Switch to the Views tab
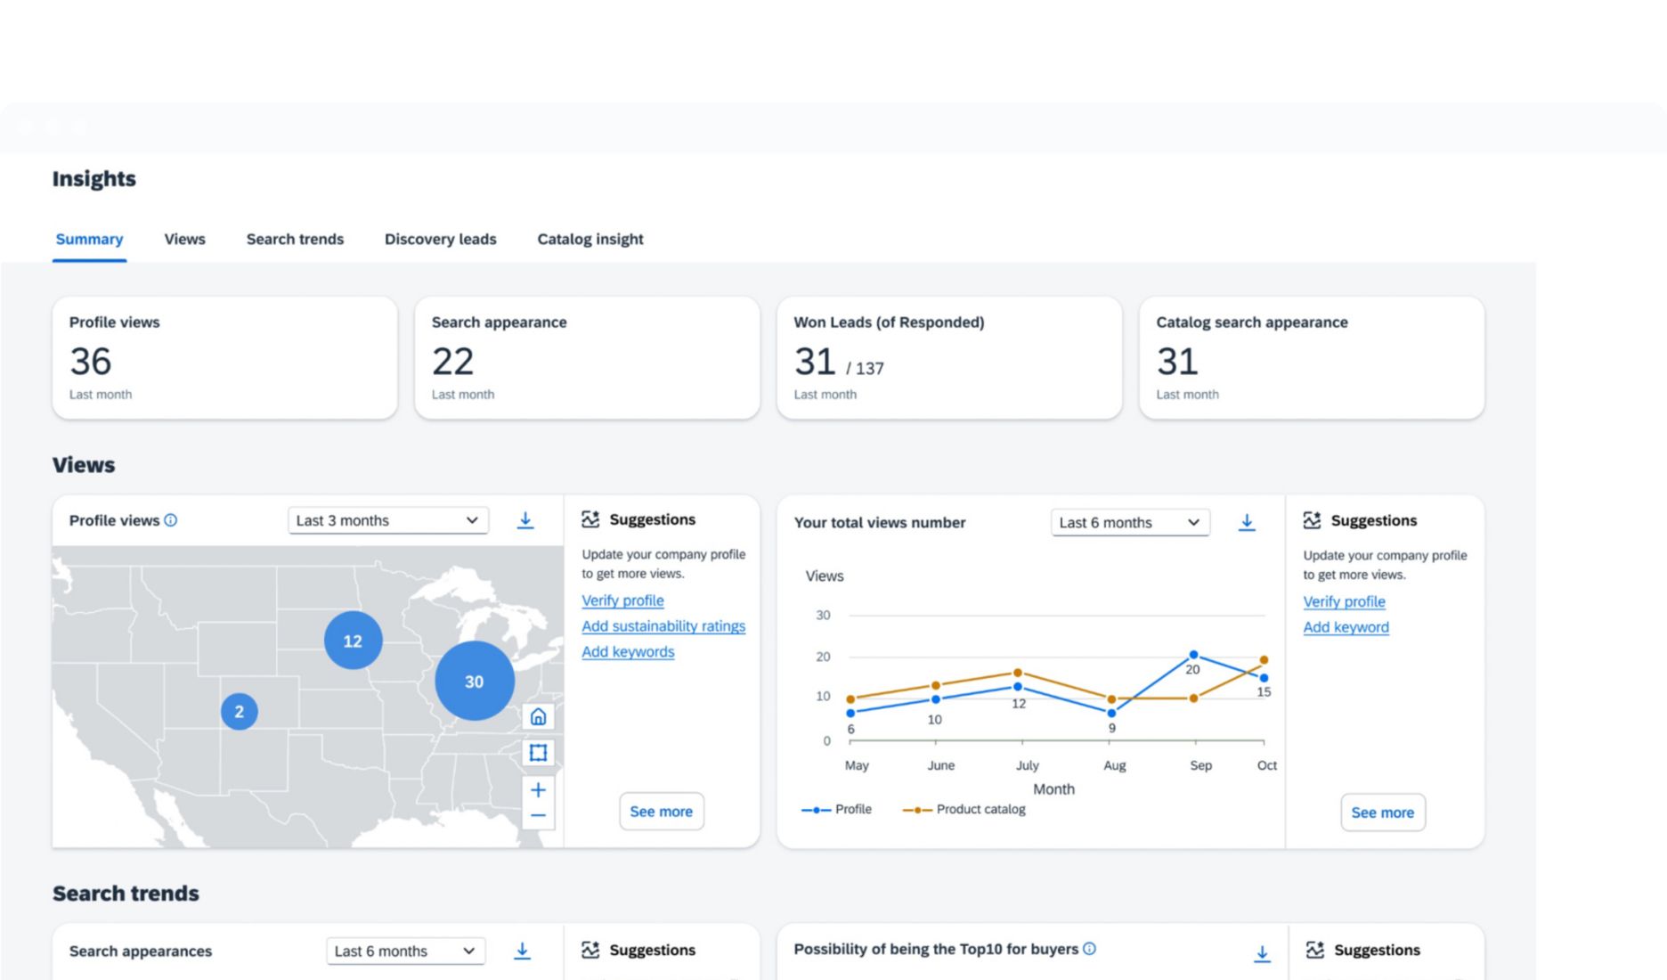This screenshot has height=980, width=1667. (x=184, y=239)
